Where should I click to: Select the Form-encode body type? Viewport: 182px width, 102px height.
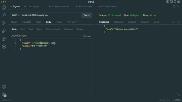coord(53,29)
